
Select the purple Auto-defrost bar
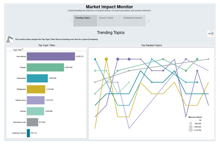(51, 56)
